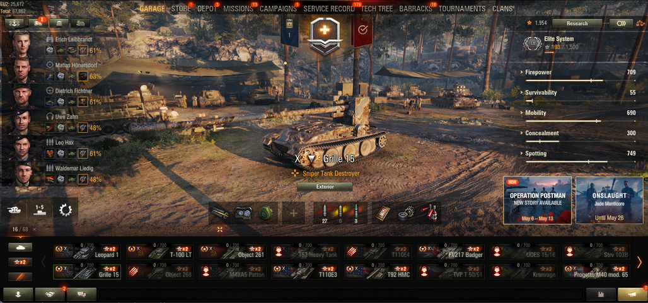Open the ammunition shells loadout panel
648x303 pixels.
(340, 213)
